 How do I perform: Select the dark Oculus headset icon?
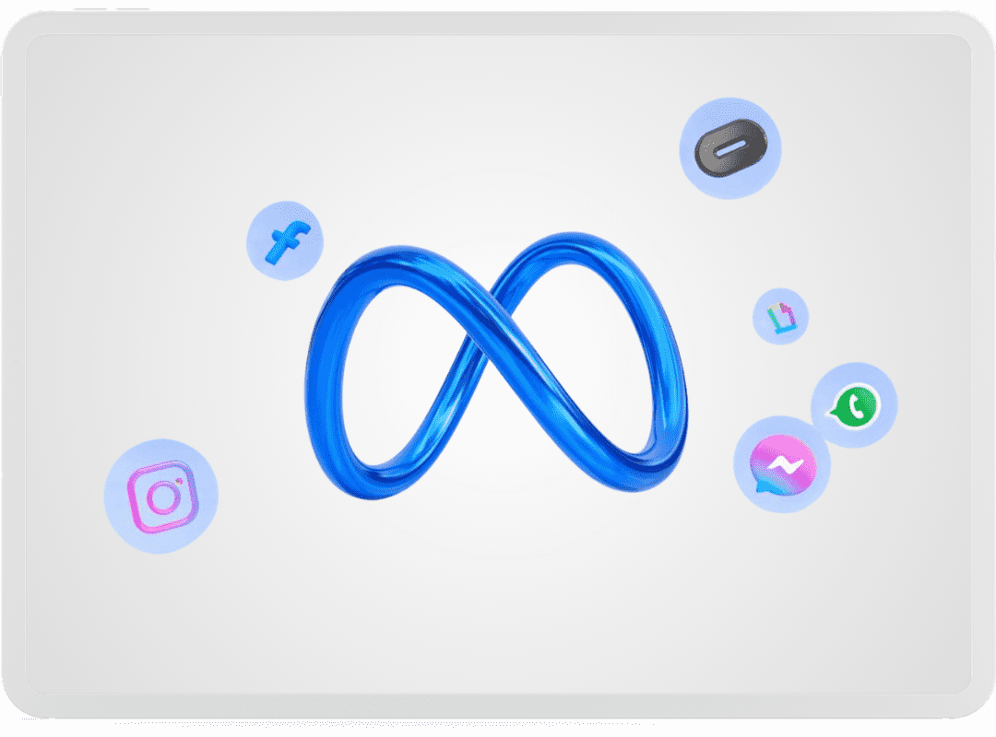tap(730, 147)
